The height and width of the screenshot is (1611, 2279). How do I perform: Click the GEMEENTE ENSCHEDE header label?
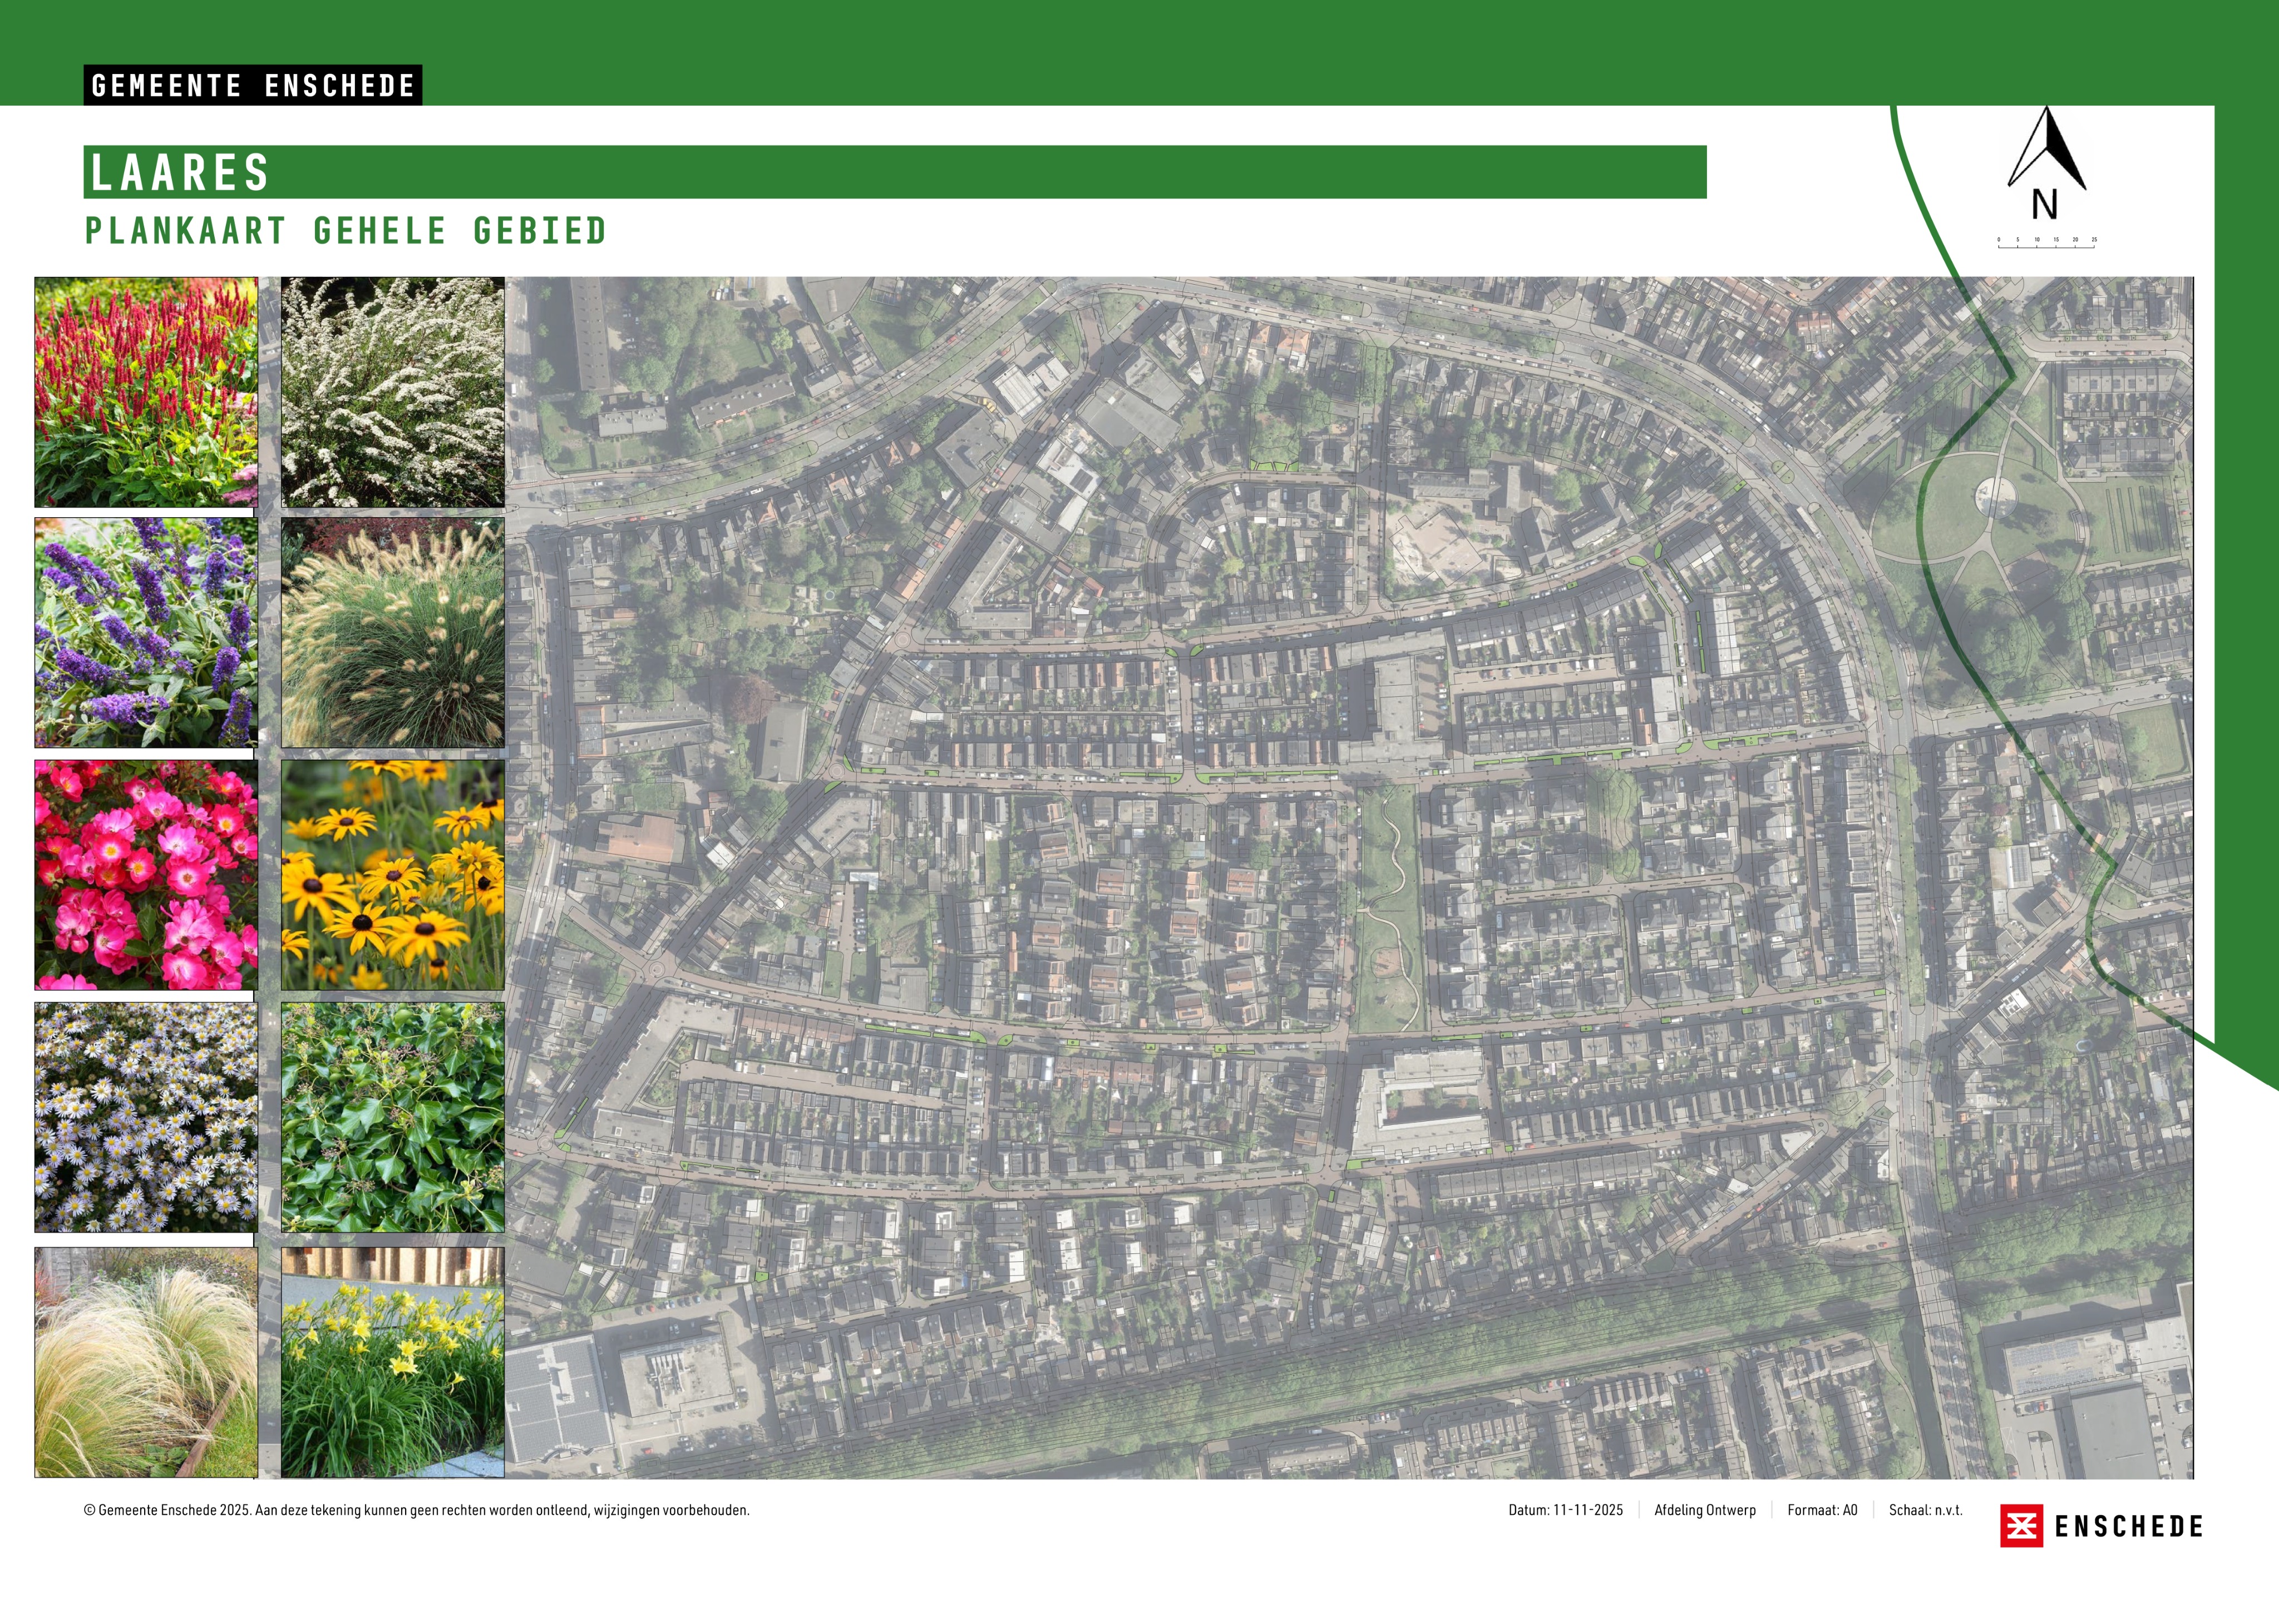coord(252,85)
